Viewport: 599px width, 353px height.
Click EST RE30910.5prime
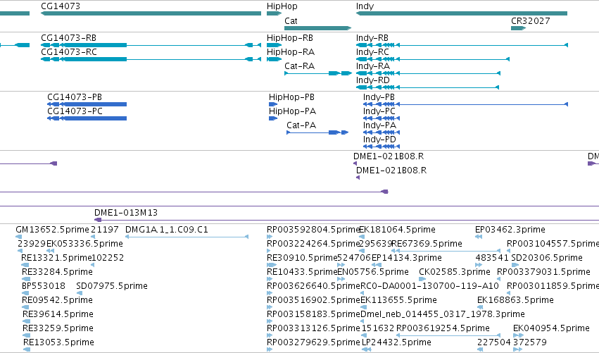point(302,258)
